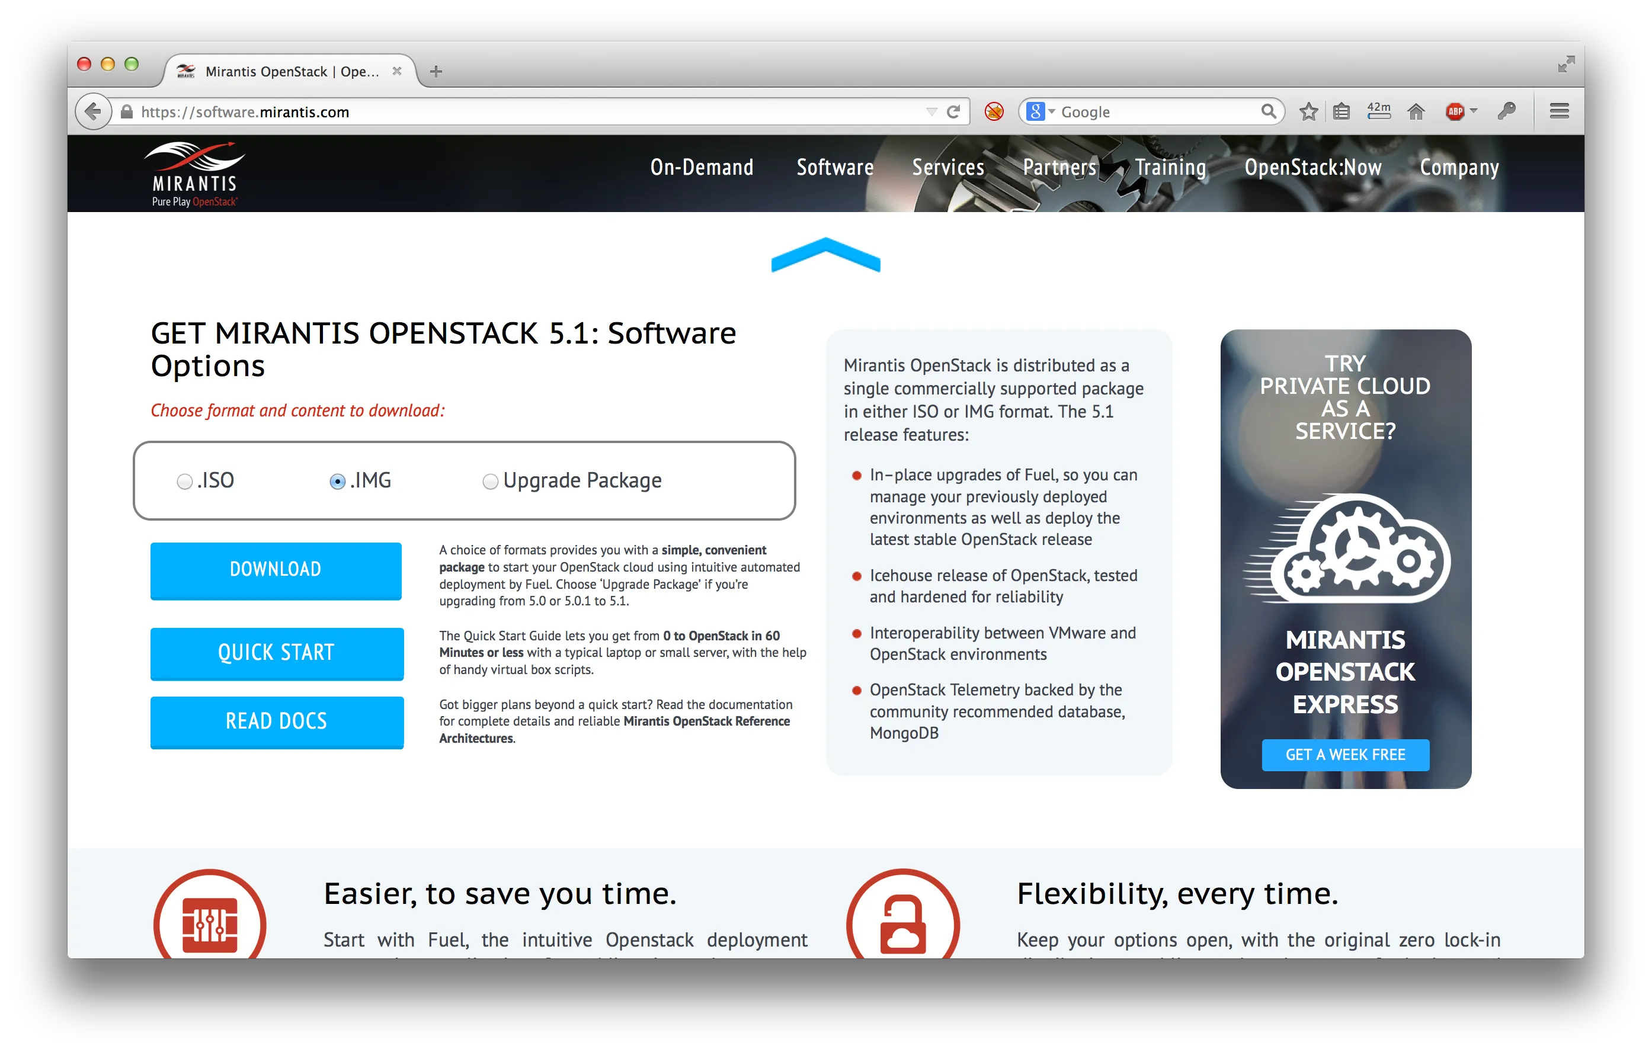The width and height of the screenshot is (1652, 1052).
Task: Open the URL history dropdown arrow
Action: [931, 111]
